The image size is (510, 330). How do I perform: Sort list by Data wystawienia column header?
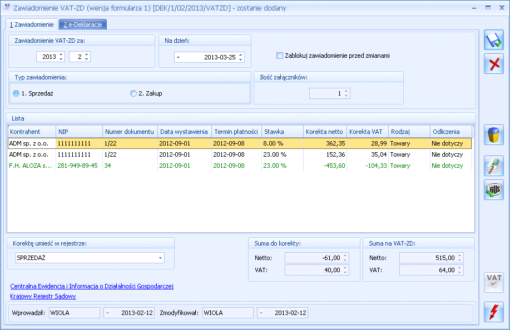pyautogui.click(x=185, y=132)
